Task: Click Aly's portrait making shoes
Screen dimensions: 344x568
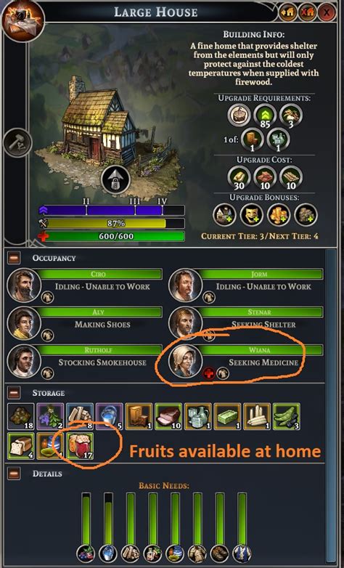Action: pos(23,323)
